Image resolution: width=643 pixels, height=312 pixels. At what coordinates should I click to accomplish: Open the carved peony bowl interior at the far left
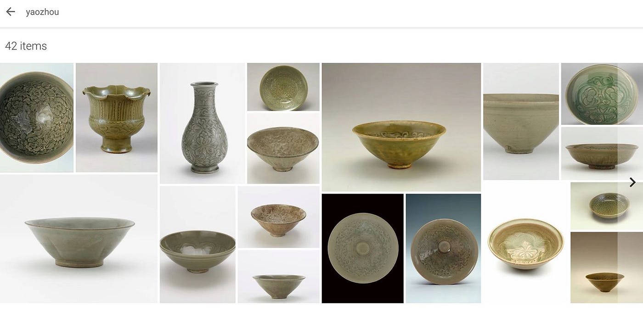coord(37,117)
